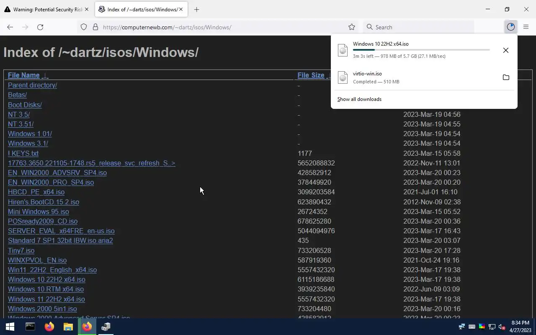Open the installer app in the taskbar
Screen dimensions: 536x335
click(106, 327)
